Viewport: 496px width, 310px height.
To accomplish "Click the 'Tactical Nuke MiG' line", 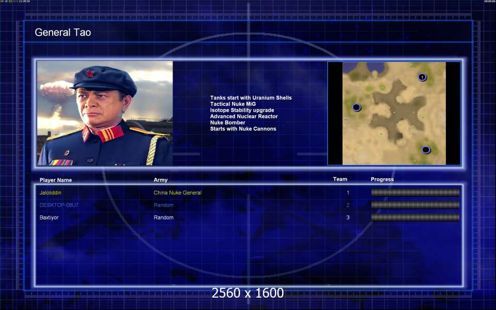I will [233, 104].
